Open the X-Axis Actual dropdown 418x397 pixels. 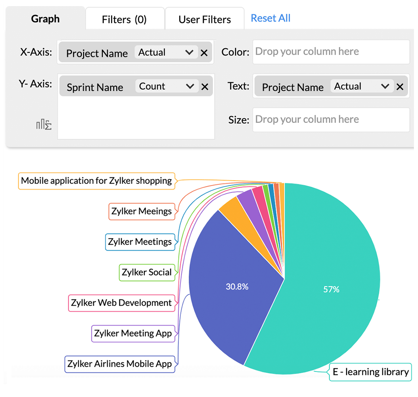tap(166, 52)
